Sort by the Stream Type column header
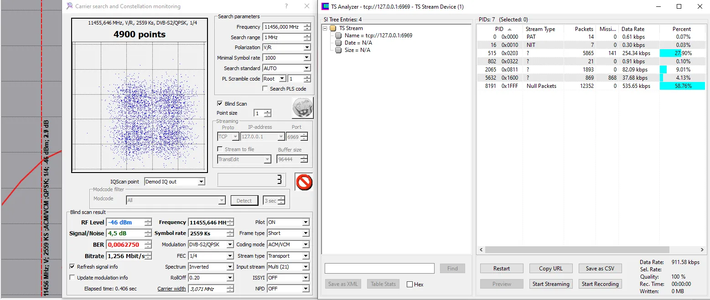Viewport: 710px width, 300px height. 540,29
